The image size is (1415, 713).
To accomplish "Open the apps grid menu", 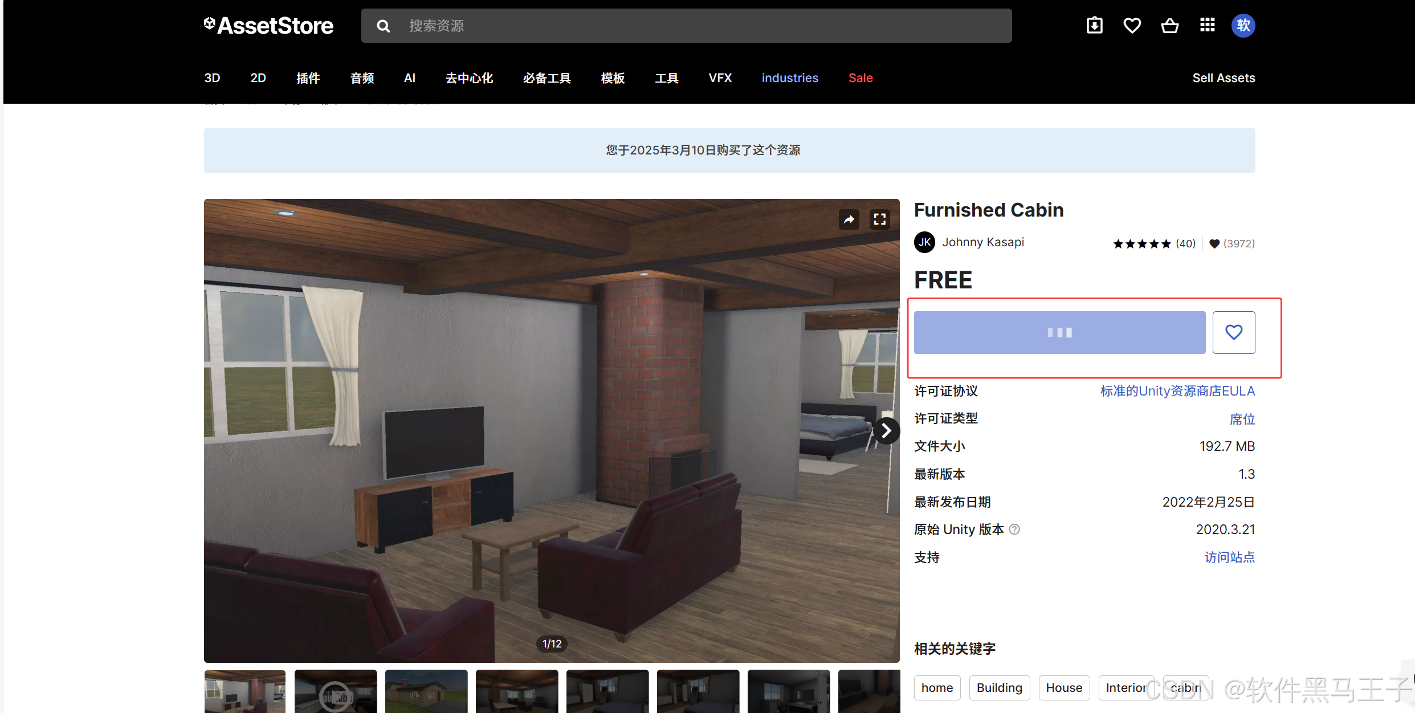I will (1207, 26).
